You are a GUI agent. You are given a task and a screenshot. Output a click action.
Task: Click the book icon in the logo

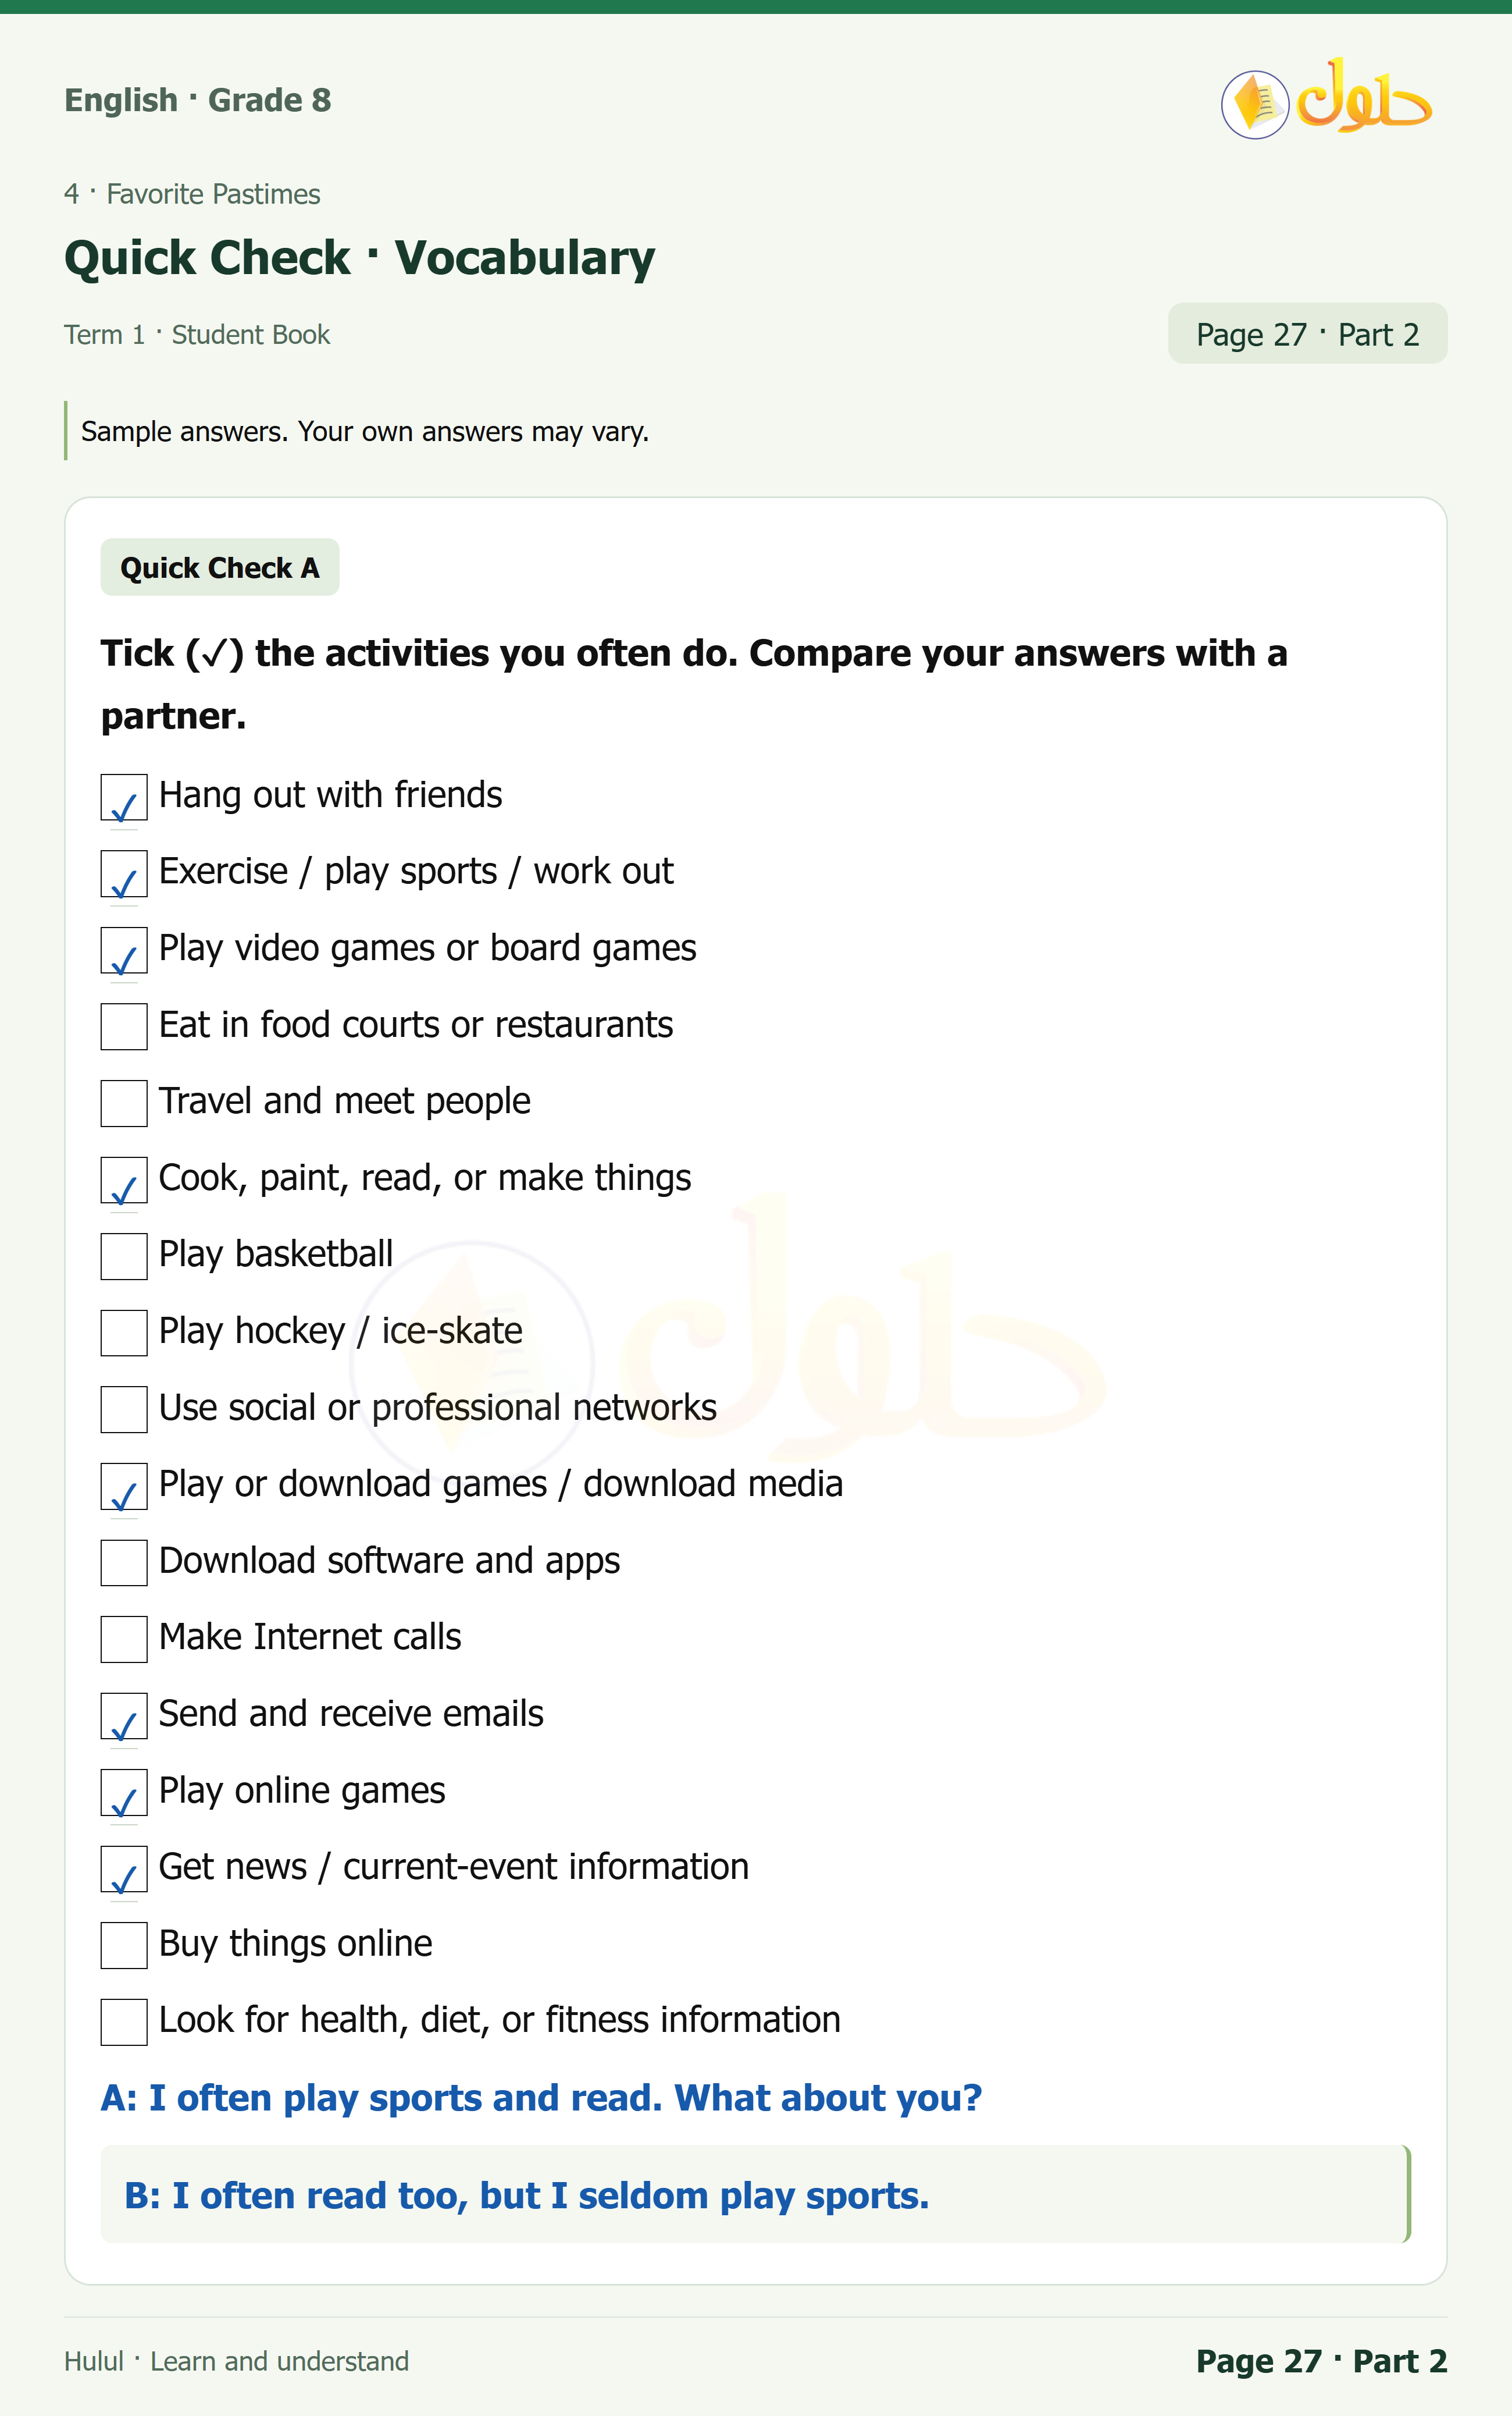(1255, 104)
